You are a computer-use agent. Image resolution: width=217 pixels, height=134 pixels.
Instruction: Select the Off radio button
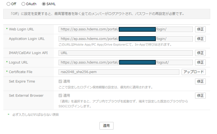click(9, 4)
